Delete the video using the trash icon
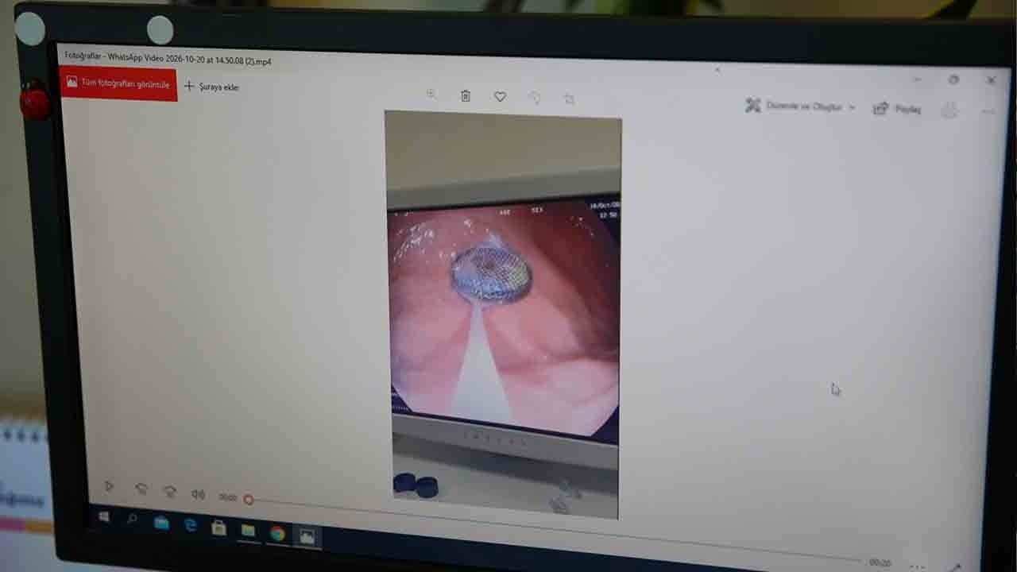Screen dimensions: 1017x572 click(466, 95)
